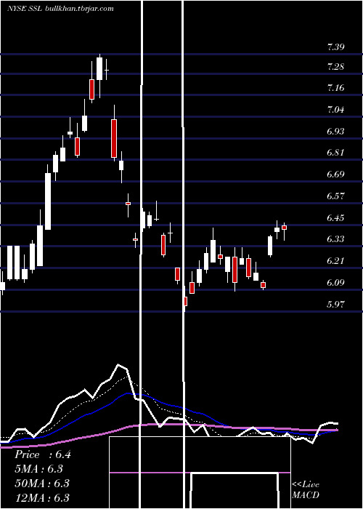
Task: Click the Price : 6.4 readout
Action: tap(43, 454)
